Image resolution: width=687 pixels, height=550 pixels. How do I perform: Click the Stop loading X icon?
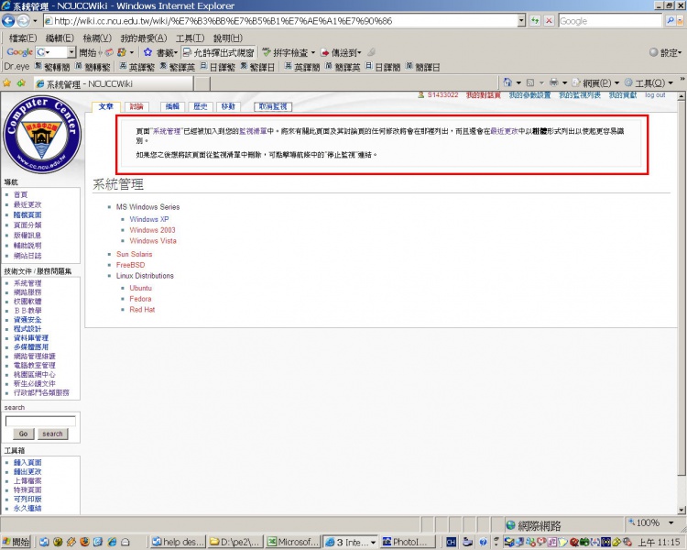[549, 20]
